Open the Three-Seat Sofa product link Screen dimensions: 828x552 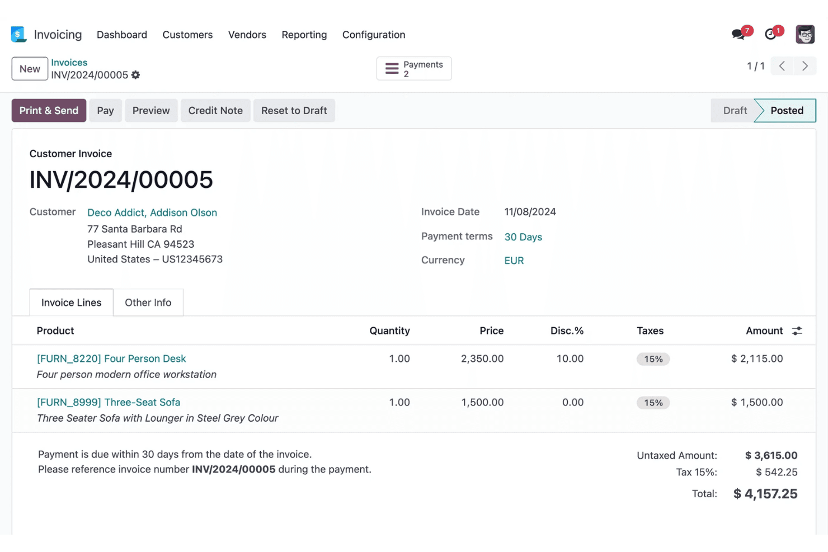[x=109, y=403]
